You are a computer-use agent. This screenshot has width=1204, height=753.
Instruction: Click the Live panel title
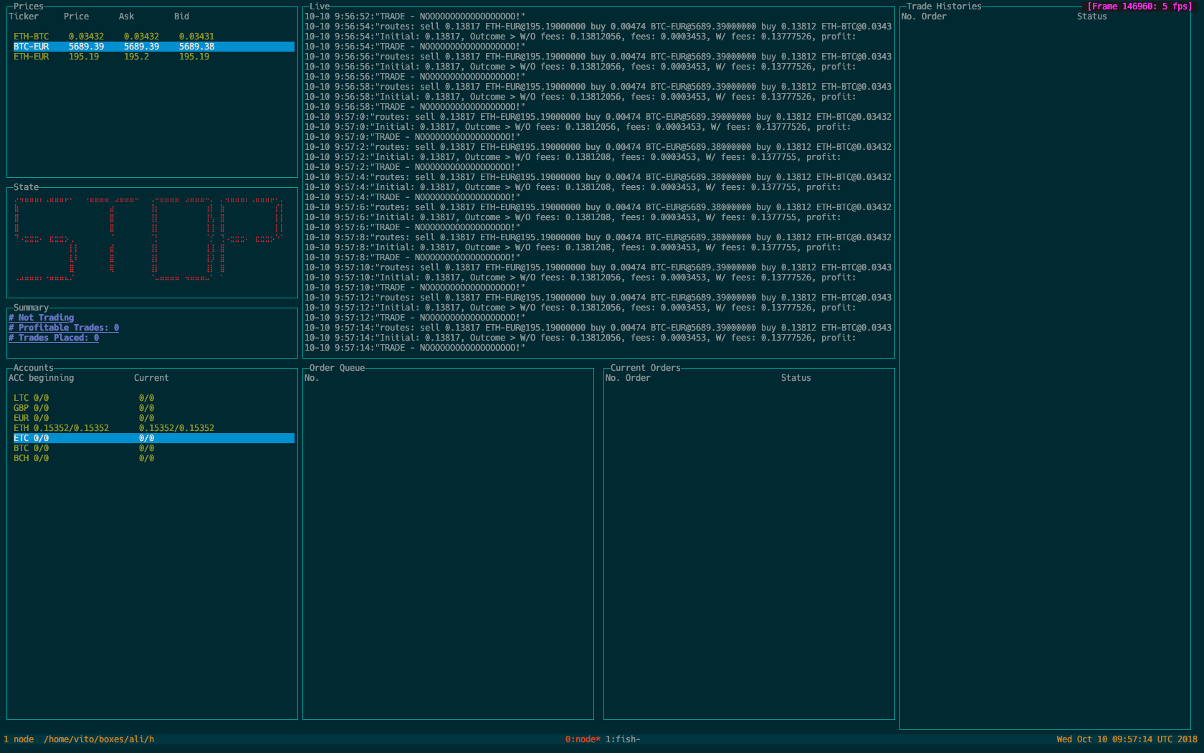pyautogui.click(x=320, y=6)
